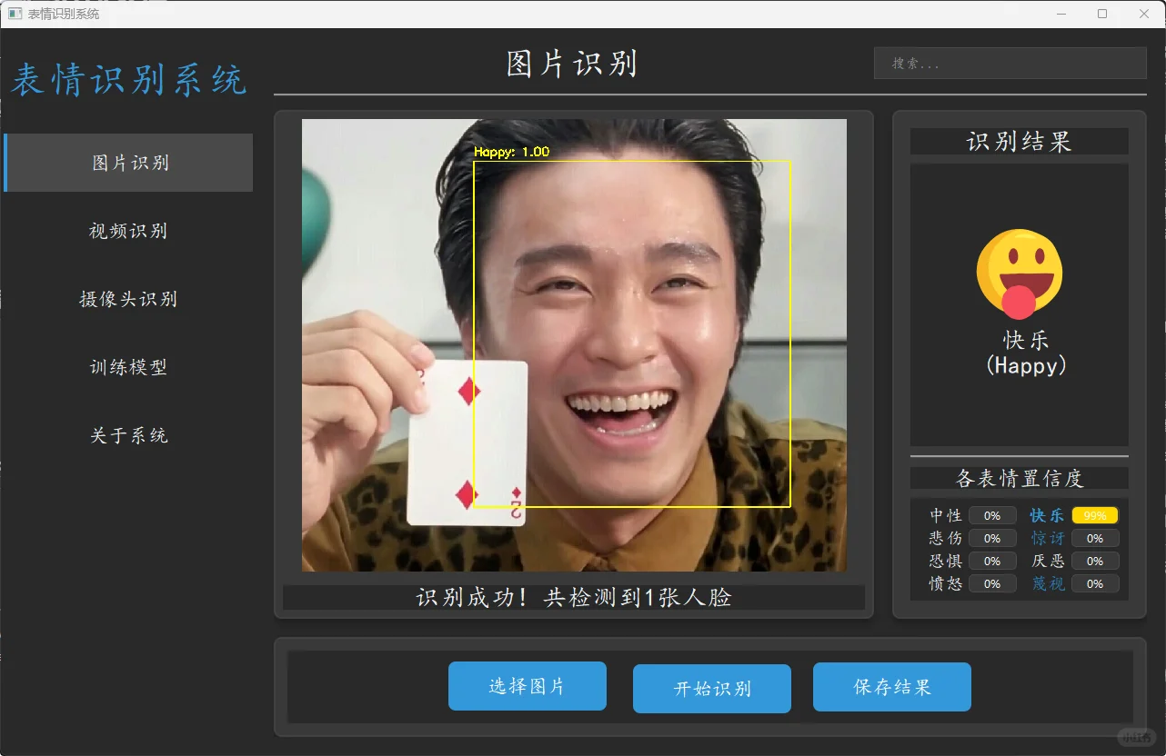
Task: Open the 训练模型 page
Action: 127,367
